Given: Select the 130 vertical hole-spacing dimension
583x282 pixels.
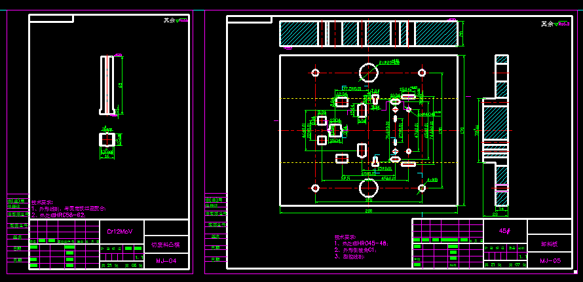Looking at the screenshot, I should 440,130.
